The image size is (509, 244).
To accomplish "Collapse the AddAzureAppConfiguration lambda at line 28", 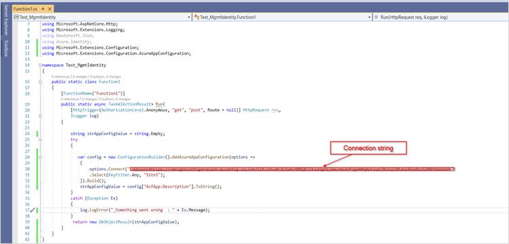I will coord(41,157).
